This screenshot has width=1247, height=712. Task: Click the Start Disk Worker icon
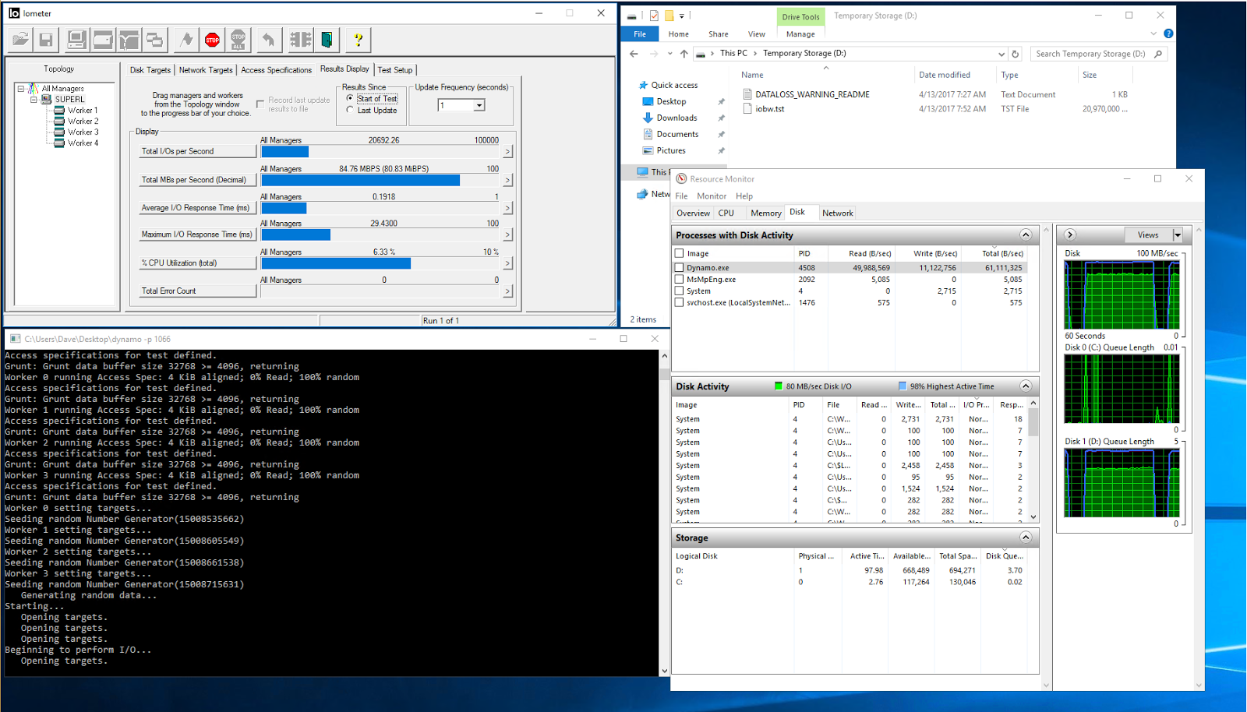coord(103,40)
